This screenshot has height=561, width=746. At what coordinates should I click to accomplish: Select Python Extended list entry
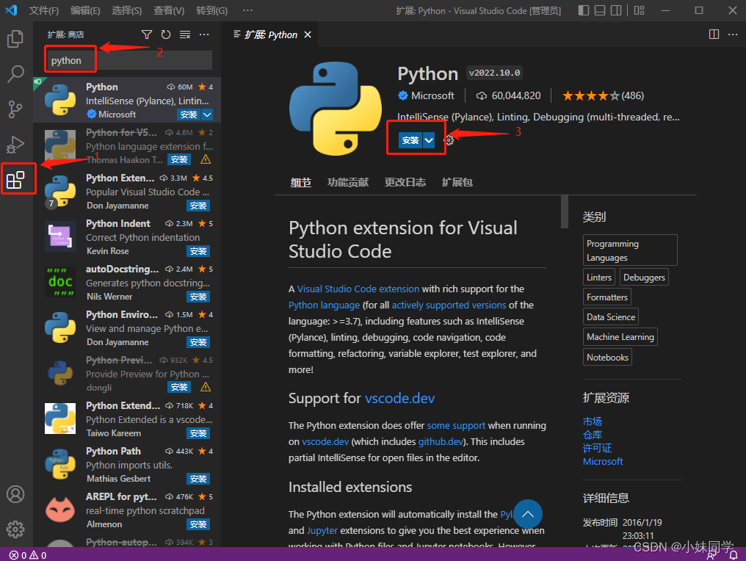pyautogui.click(x=128, y=419)
